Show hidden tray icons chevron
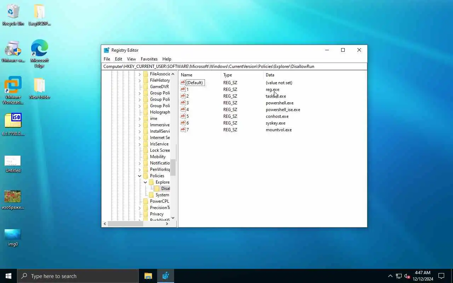The image size is (453, 283). click(390, 276)
